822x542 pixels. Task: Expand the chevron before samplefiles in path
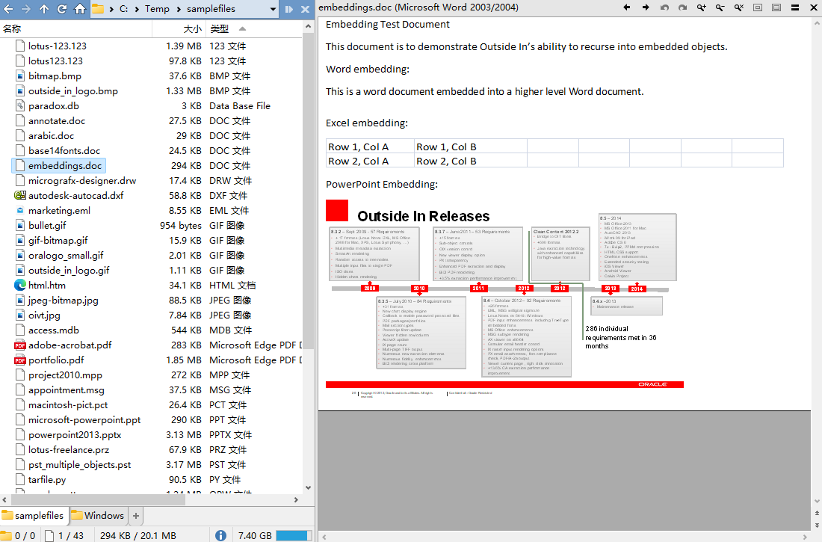click(179, 9)
